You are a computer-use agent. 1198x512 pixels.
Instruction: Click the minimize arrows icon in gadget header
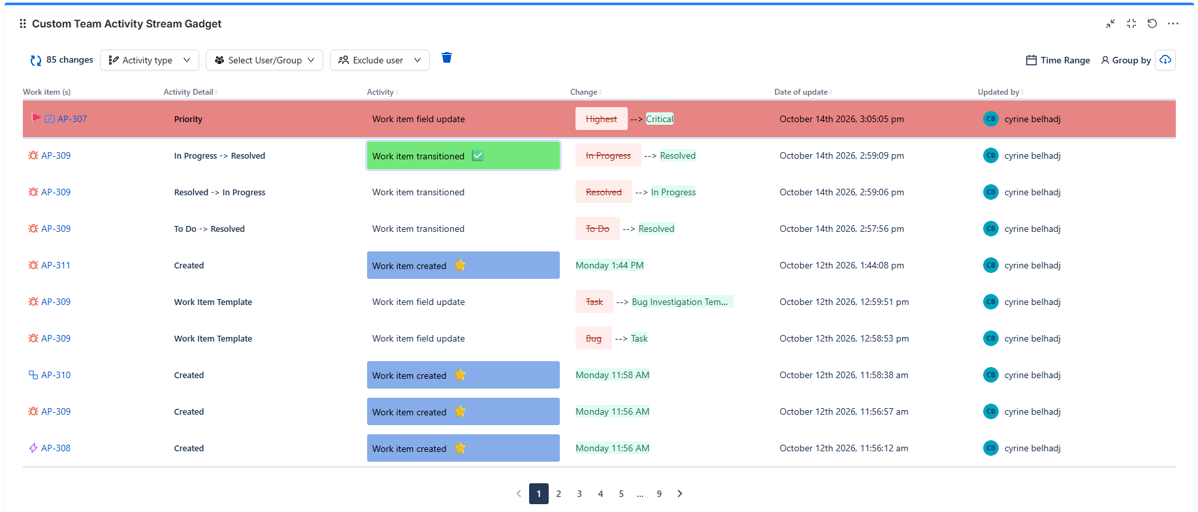coord(1110,24)
